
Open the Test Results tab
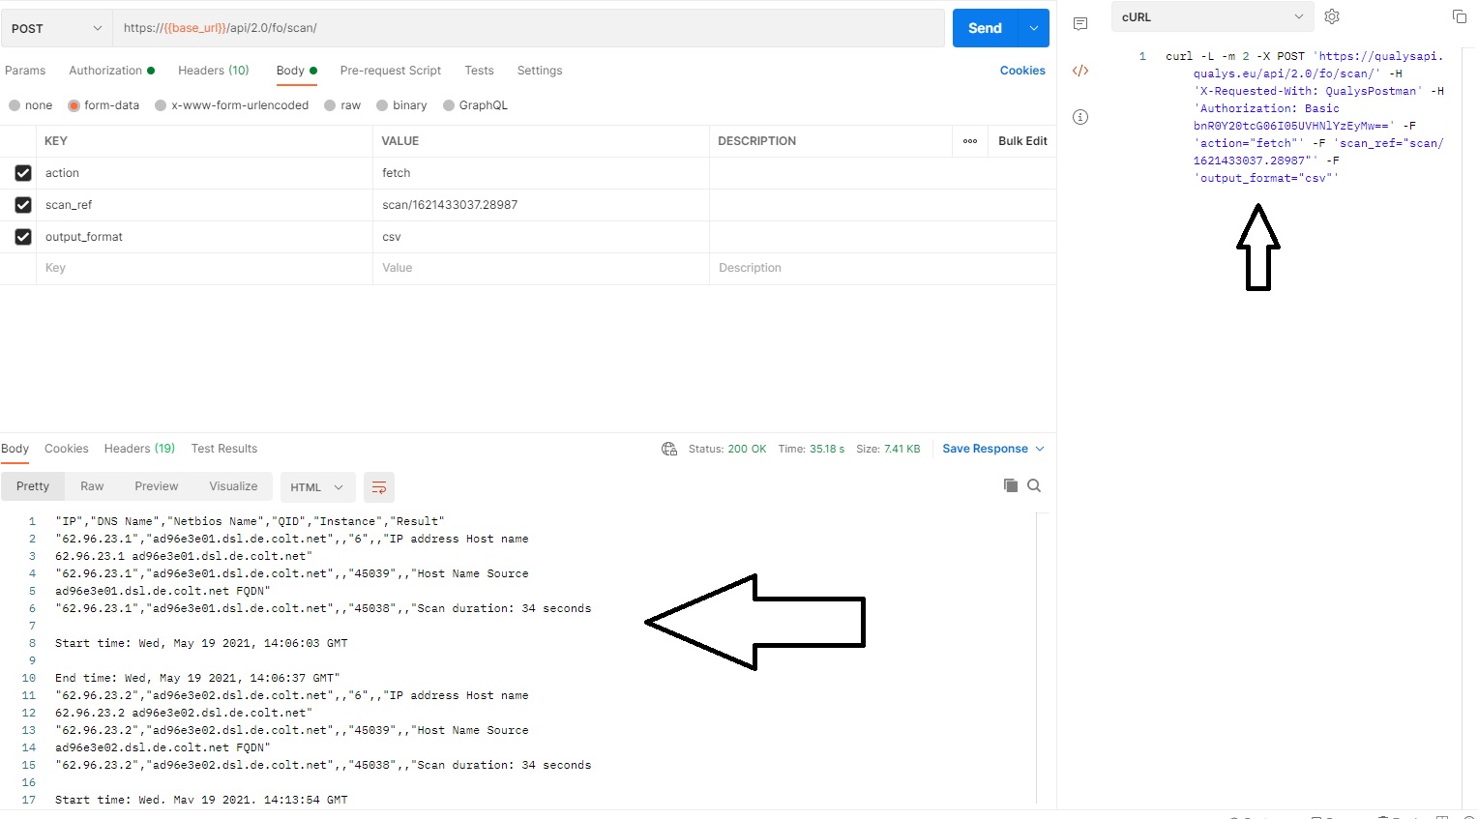(224, 449)
